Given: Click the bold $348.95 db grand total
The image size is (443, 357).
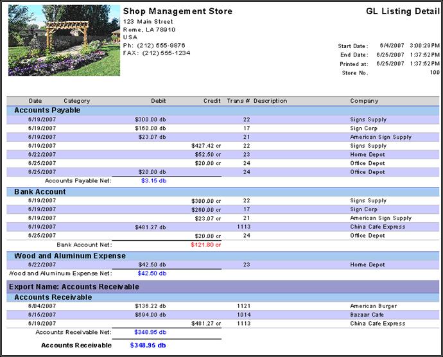Looking at the screenshot, I should coord(148,345).
